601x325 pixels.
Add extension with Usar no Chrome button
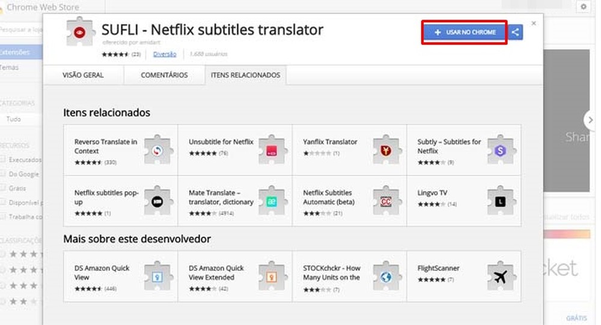(465, 32)
